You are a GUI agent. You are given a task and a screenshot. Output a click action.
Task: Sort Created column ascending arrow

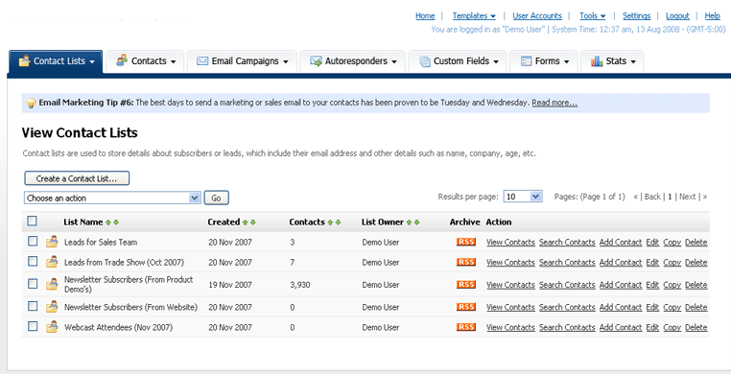tap(245, 222)
